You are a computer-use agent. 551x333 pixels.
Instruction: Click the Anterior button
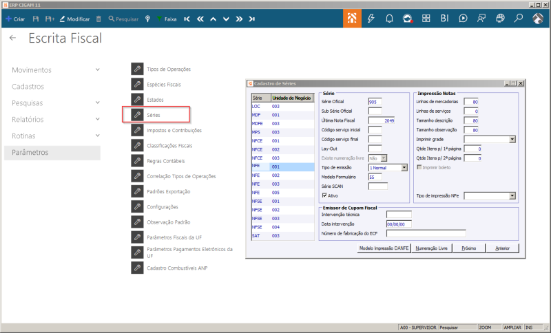[503, 248]
